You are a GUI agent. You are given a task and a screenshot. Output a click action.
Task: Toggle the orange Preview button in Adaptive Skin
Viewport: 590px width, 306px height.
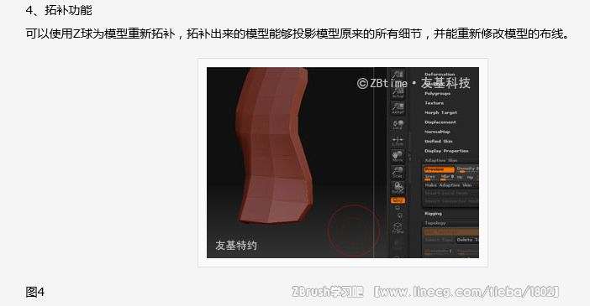[x=439, y=169]
